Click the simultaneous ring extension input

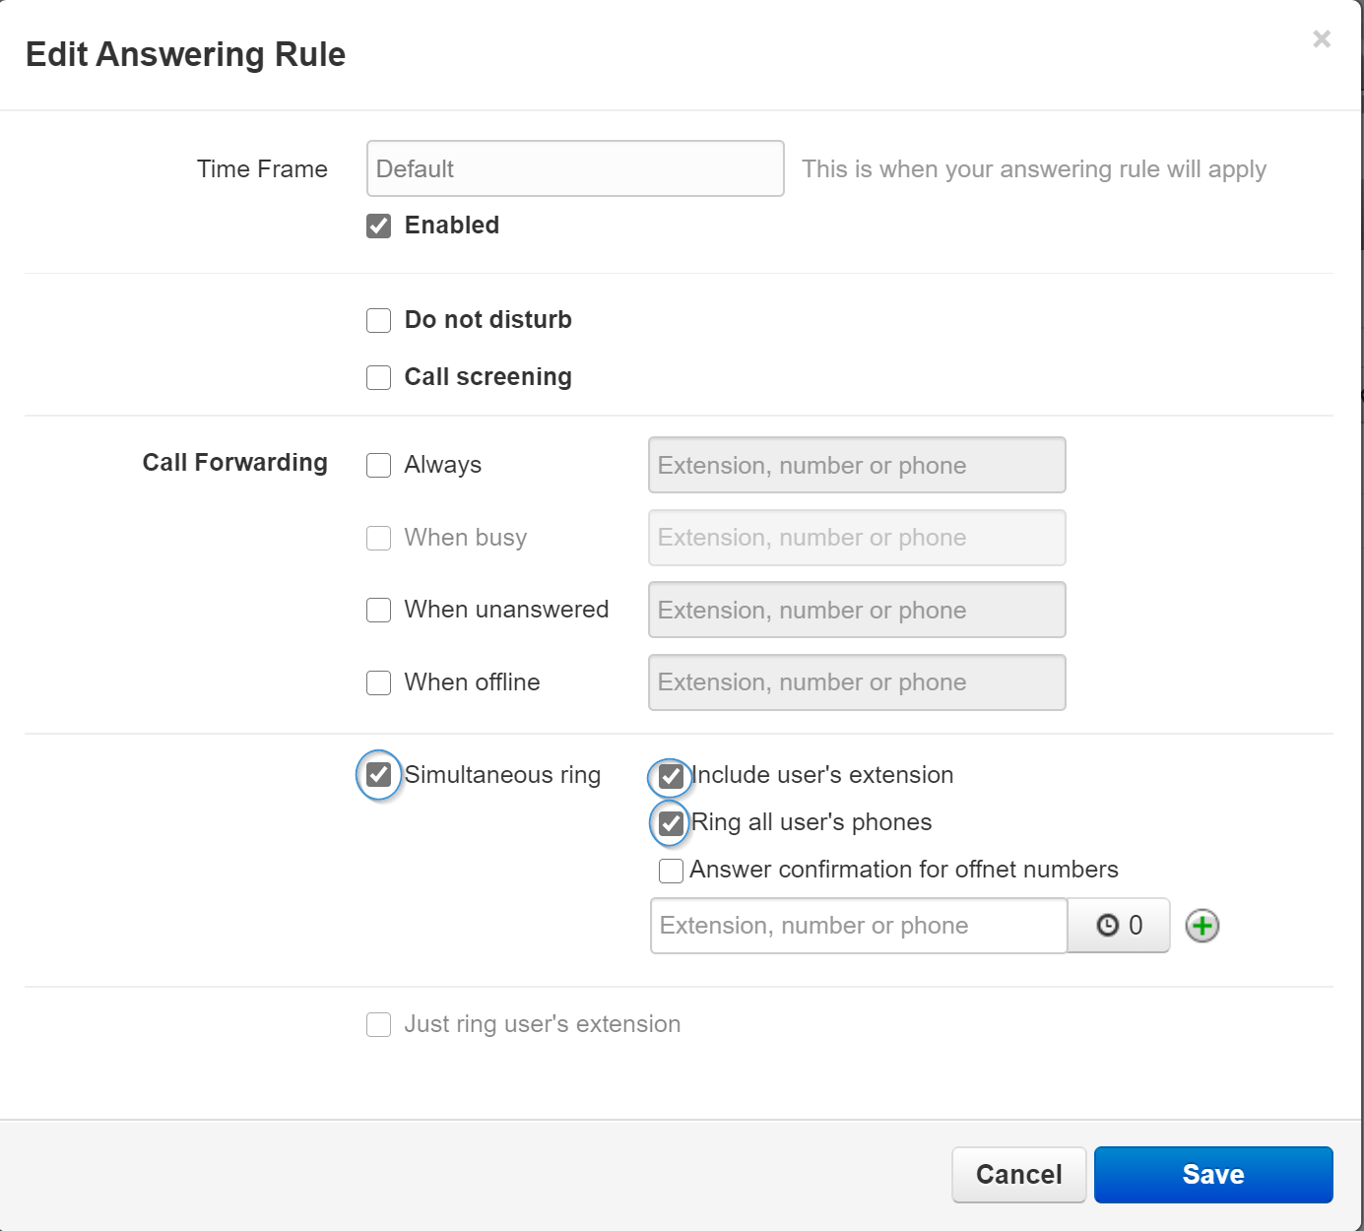pyautogui.click(x=859, y=926)
